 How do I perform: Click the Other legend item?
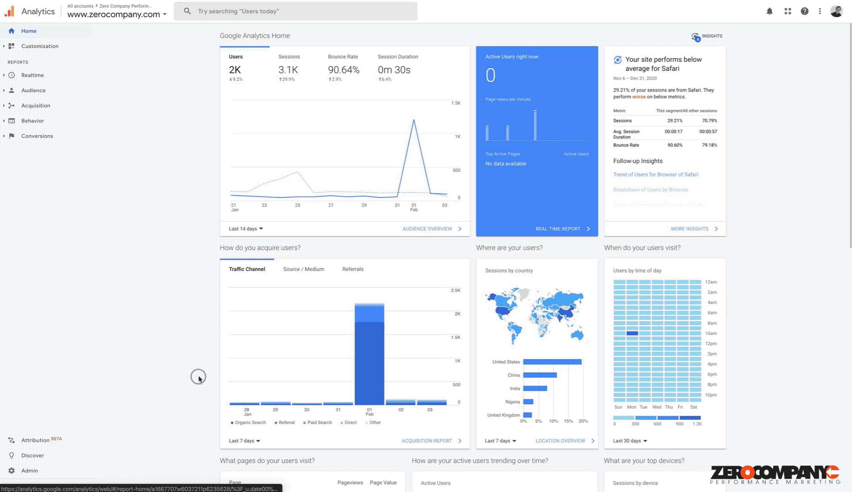pyautogui.click(x=373, y=423)
